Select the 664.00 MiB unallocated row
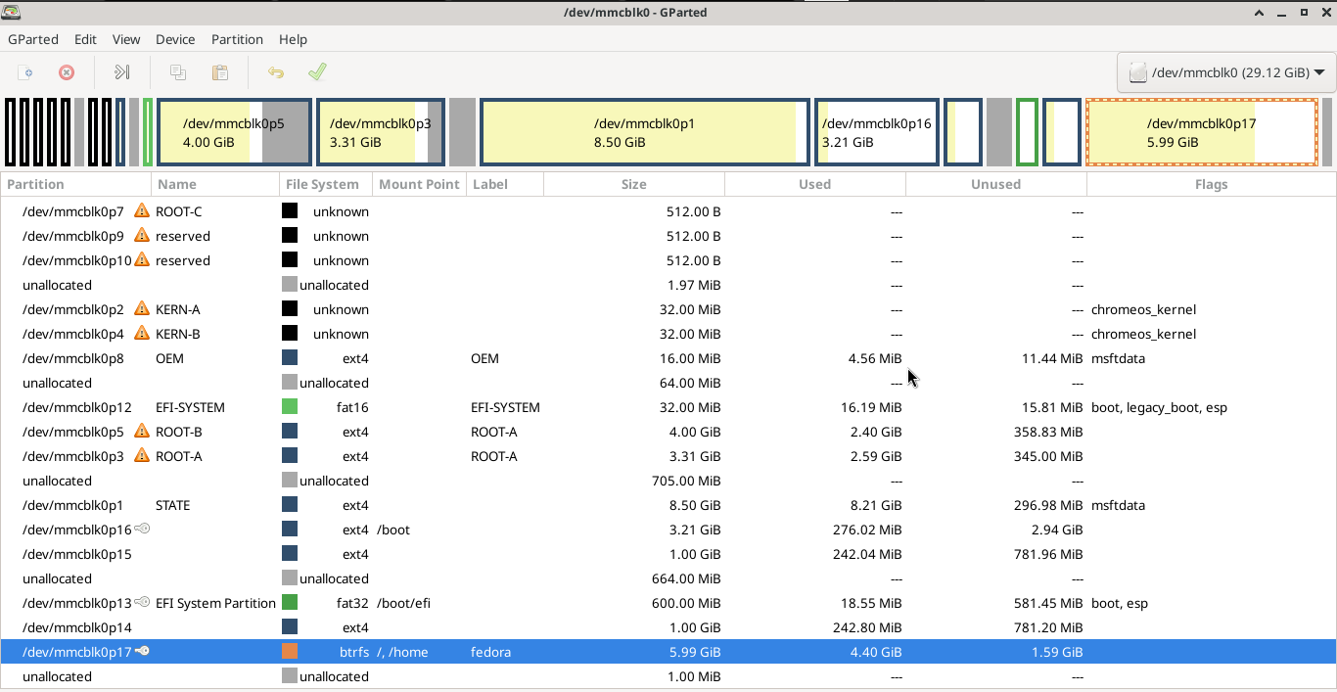This screenshot has height=692, width=1337. coord(668,578)
